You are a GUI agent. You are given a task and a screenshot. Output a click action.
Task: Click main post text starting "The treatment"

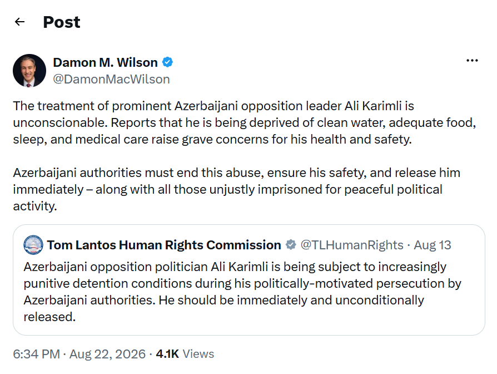click(x=245, y=122)
